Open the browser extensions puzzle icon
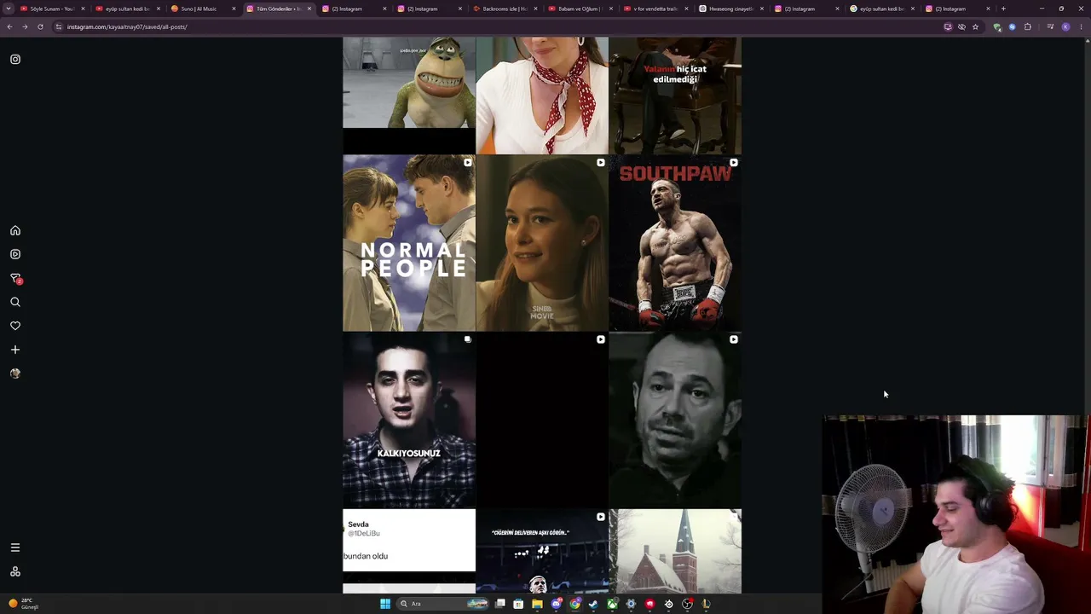 click(1028, 26)
